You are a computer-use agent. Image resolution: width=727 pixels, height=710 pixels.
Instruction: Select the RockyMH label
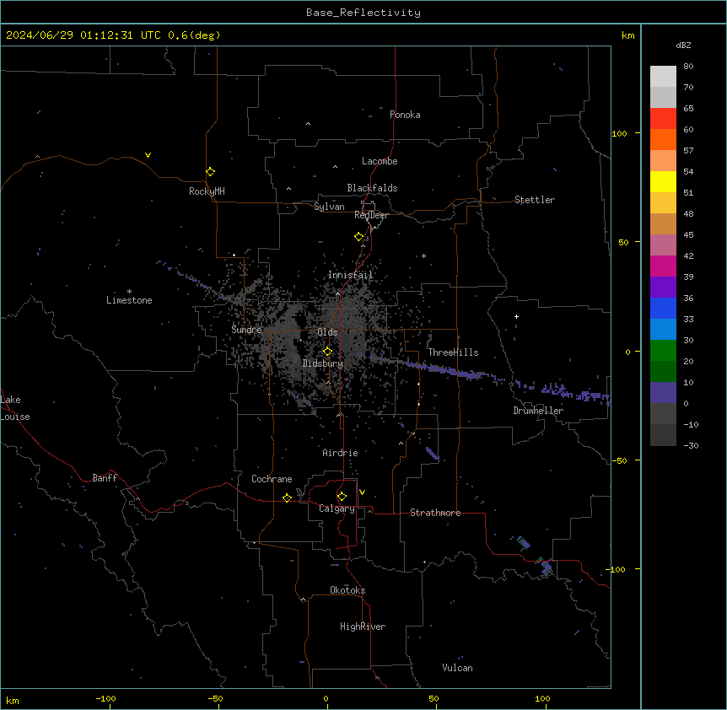(207, 191)
